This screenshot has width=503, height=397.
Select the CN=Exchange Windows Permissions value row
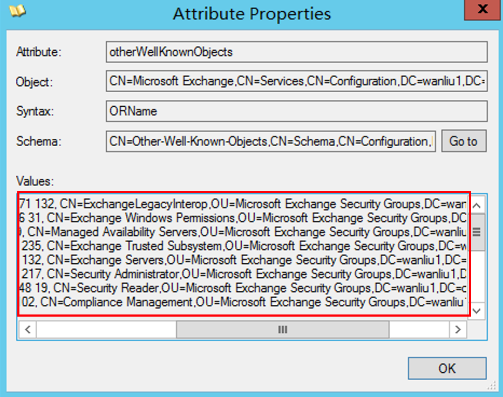point(243,218)
